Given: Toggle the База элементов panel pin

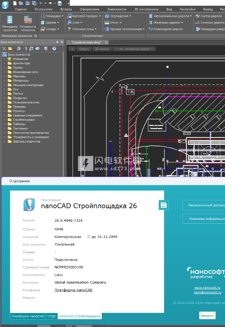Looking at the screenshot, I should (x=57, y=42).
